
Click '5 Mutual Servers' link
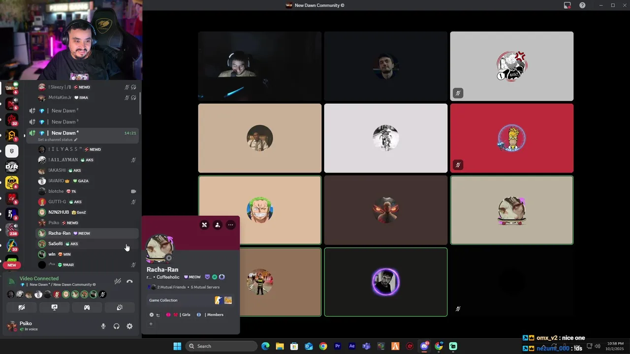pyautogui.click(x=205, y=287)
